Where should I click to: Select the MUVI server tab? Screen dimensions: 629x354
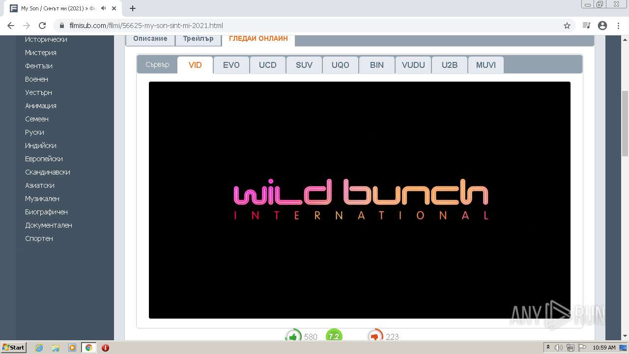[x=486, y=65]
